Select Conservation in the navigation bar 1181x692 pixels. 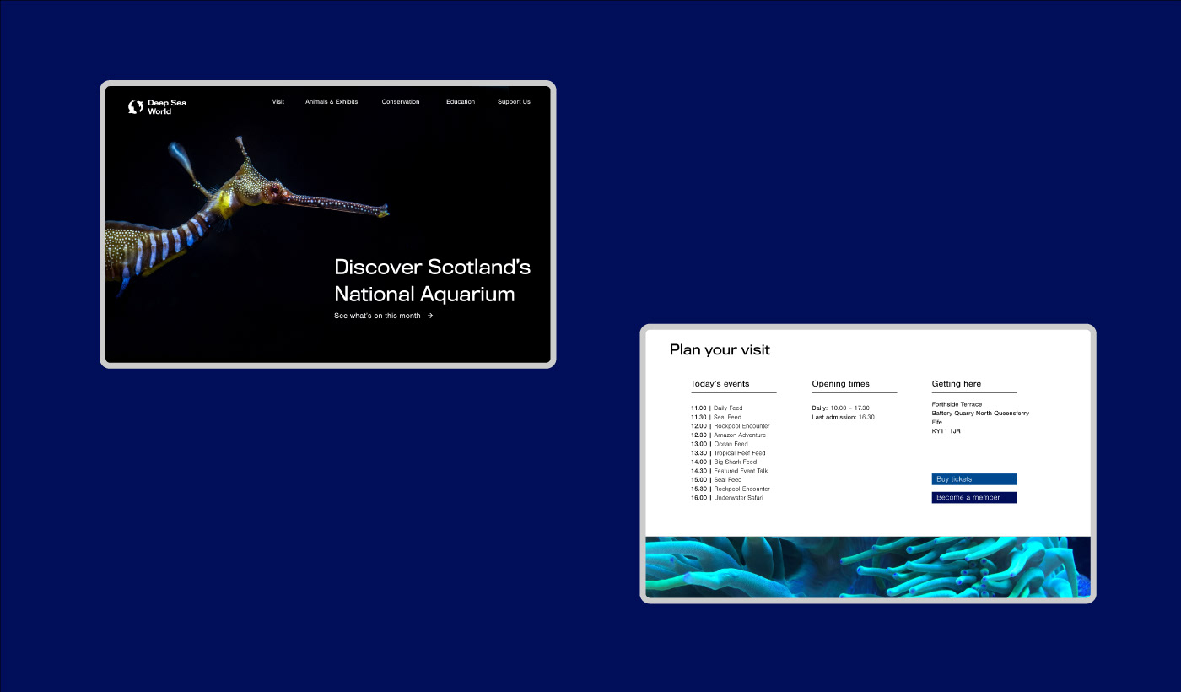(401, 102)
